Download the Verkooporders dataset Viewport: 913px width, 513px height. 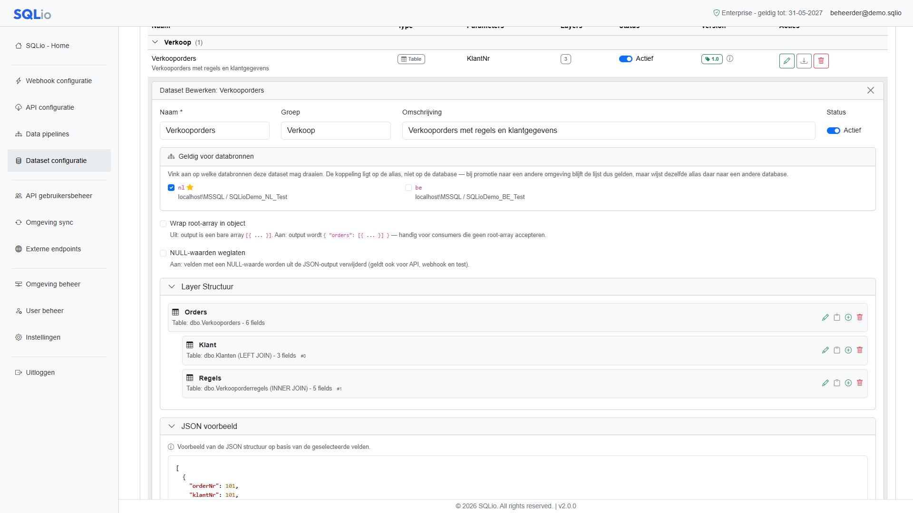804,61
